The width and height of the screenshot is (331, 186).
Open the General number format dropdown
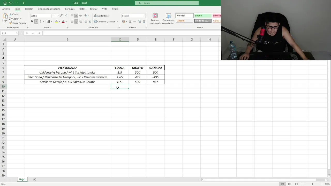coord(144,16)
